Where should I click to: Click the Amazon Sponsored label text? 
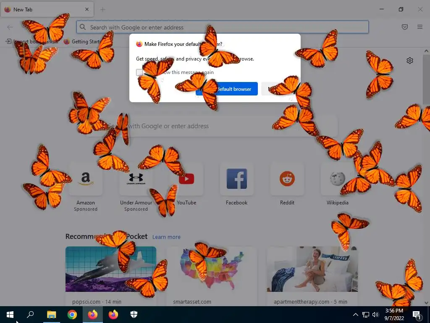tap(86, 209)
